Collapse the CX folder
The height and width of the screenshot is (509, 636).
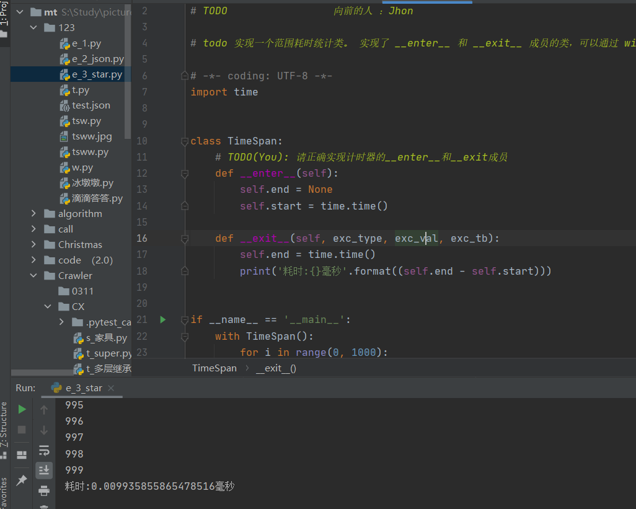click(48, 306)
